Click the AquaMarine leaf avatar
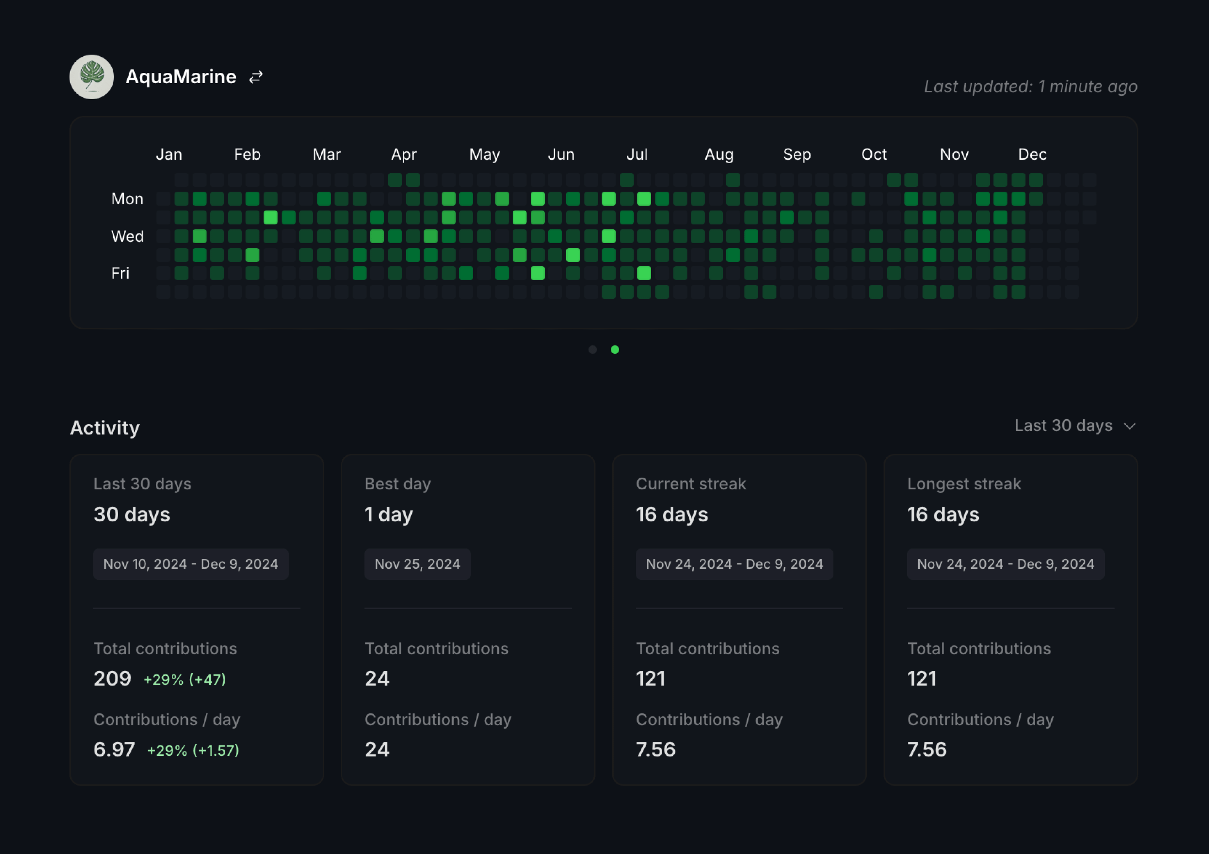Viewport: 1209px width, 854px height. point(92,77)
